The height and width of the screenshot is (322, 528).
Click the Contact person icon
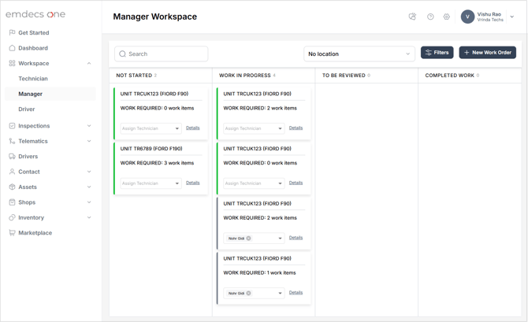tap(12, 172)
